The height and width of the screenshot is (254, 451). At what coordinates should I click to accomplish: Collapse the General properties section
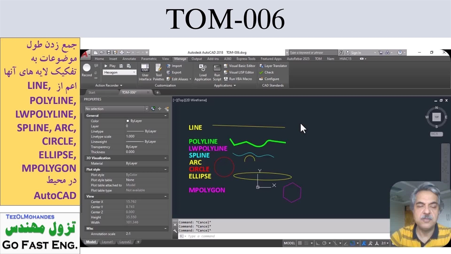coord(165,116)
